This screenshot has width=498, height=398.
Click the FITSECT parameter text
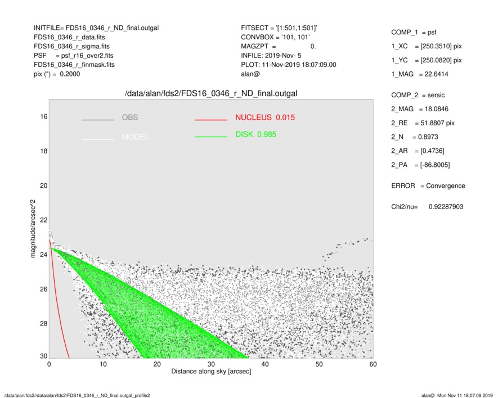(280, 28)
